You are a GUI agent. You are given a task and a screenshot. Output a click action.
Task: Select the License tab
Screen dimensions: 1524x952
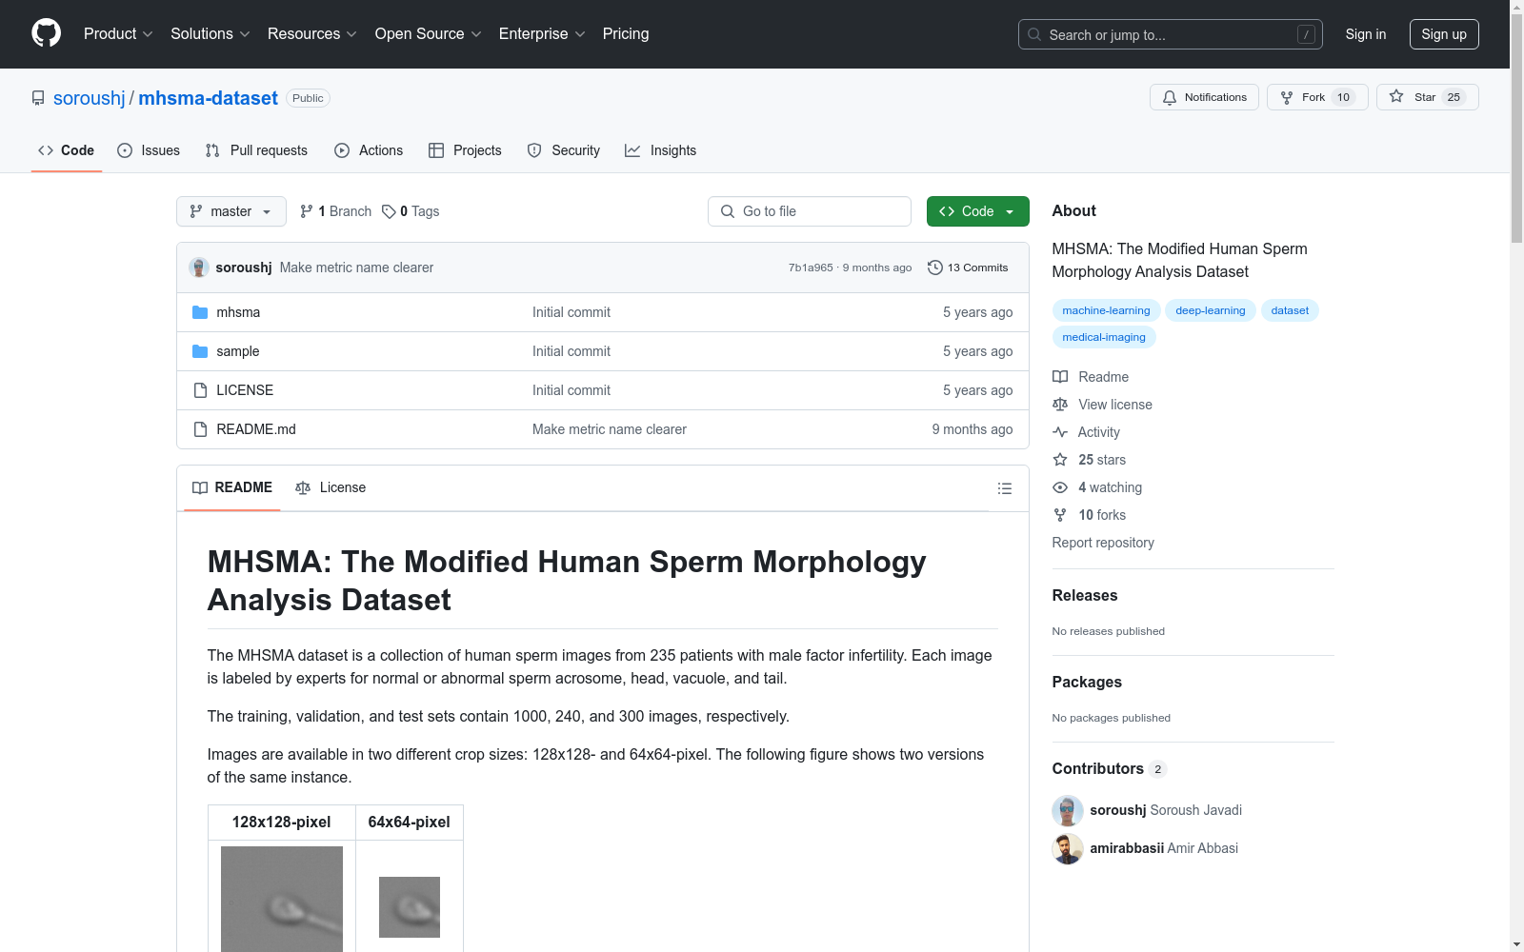(331, 487)
